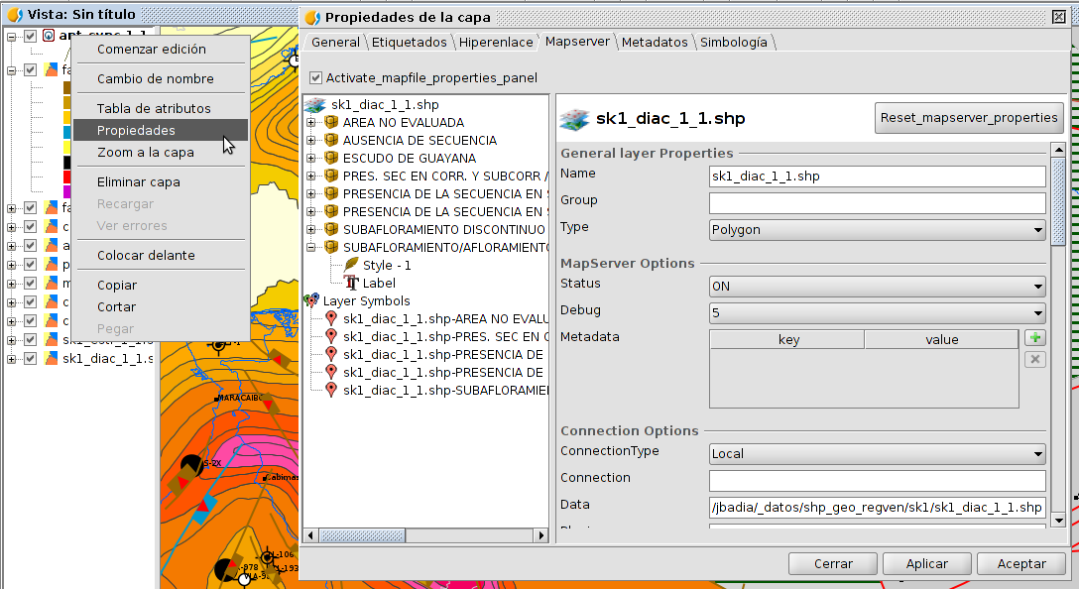Image resolution: width=1079 pixels, height=589 pixels.
Task: Click the grey X metadata remove icon
Action: pyautogui.click(x=1034, y=359)
